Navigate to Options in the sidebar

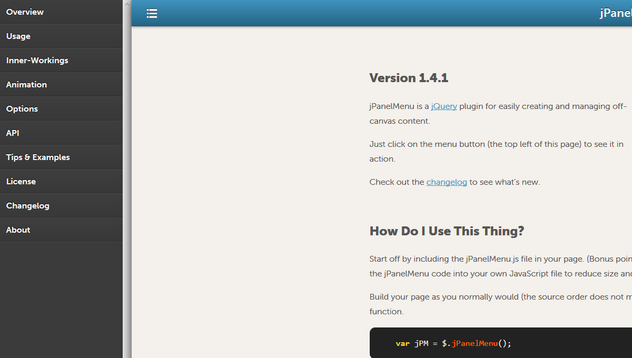pyautogui.click(x=22, y=108)
